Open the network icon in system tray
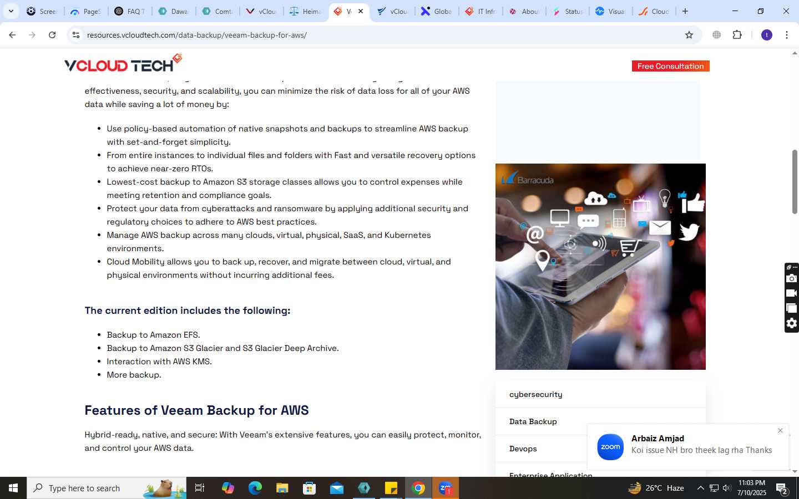 (714, 488)
